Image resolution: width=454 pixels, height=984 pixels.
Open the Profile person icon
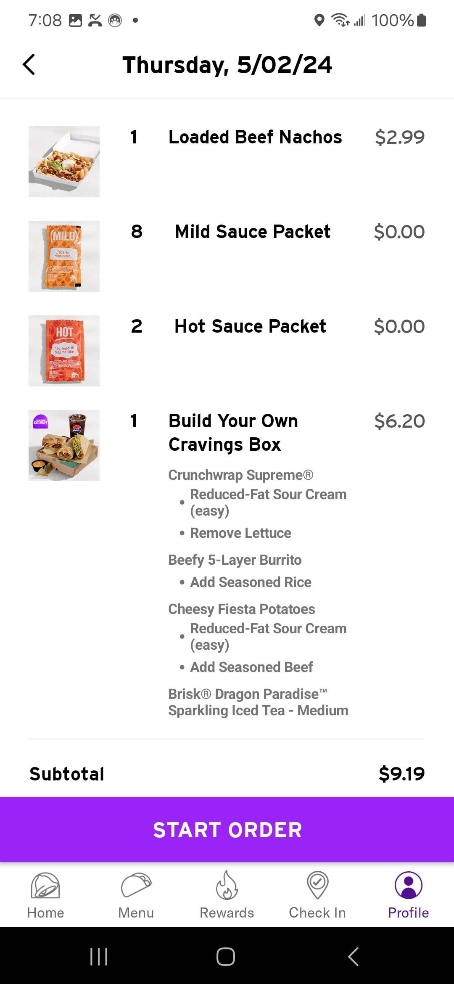408,886
